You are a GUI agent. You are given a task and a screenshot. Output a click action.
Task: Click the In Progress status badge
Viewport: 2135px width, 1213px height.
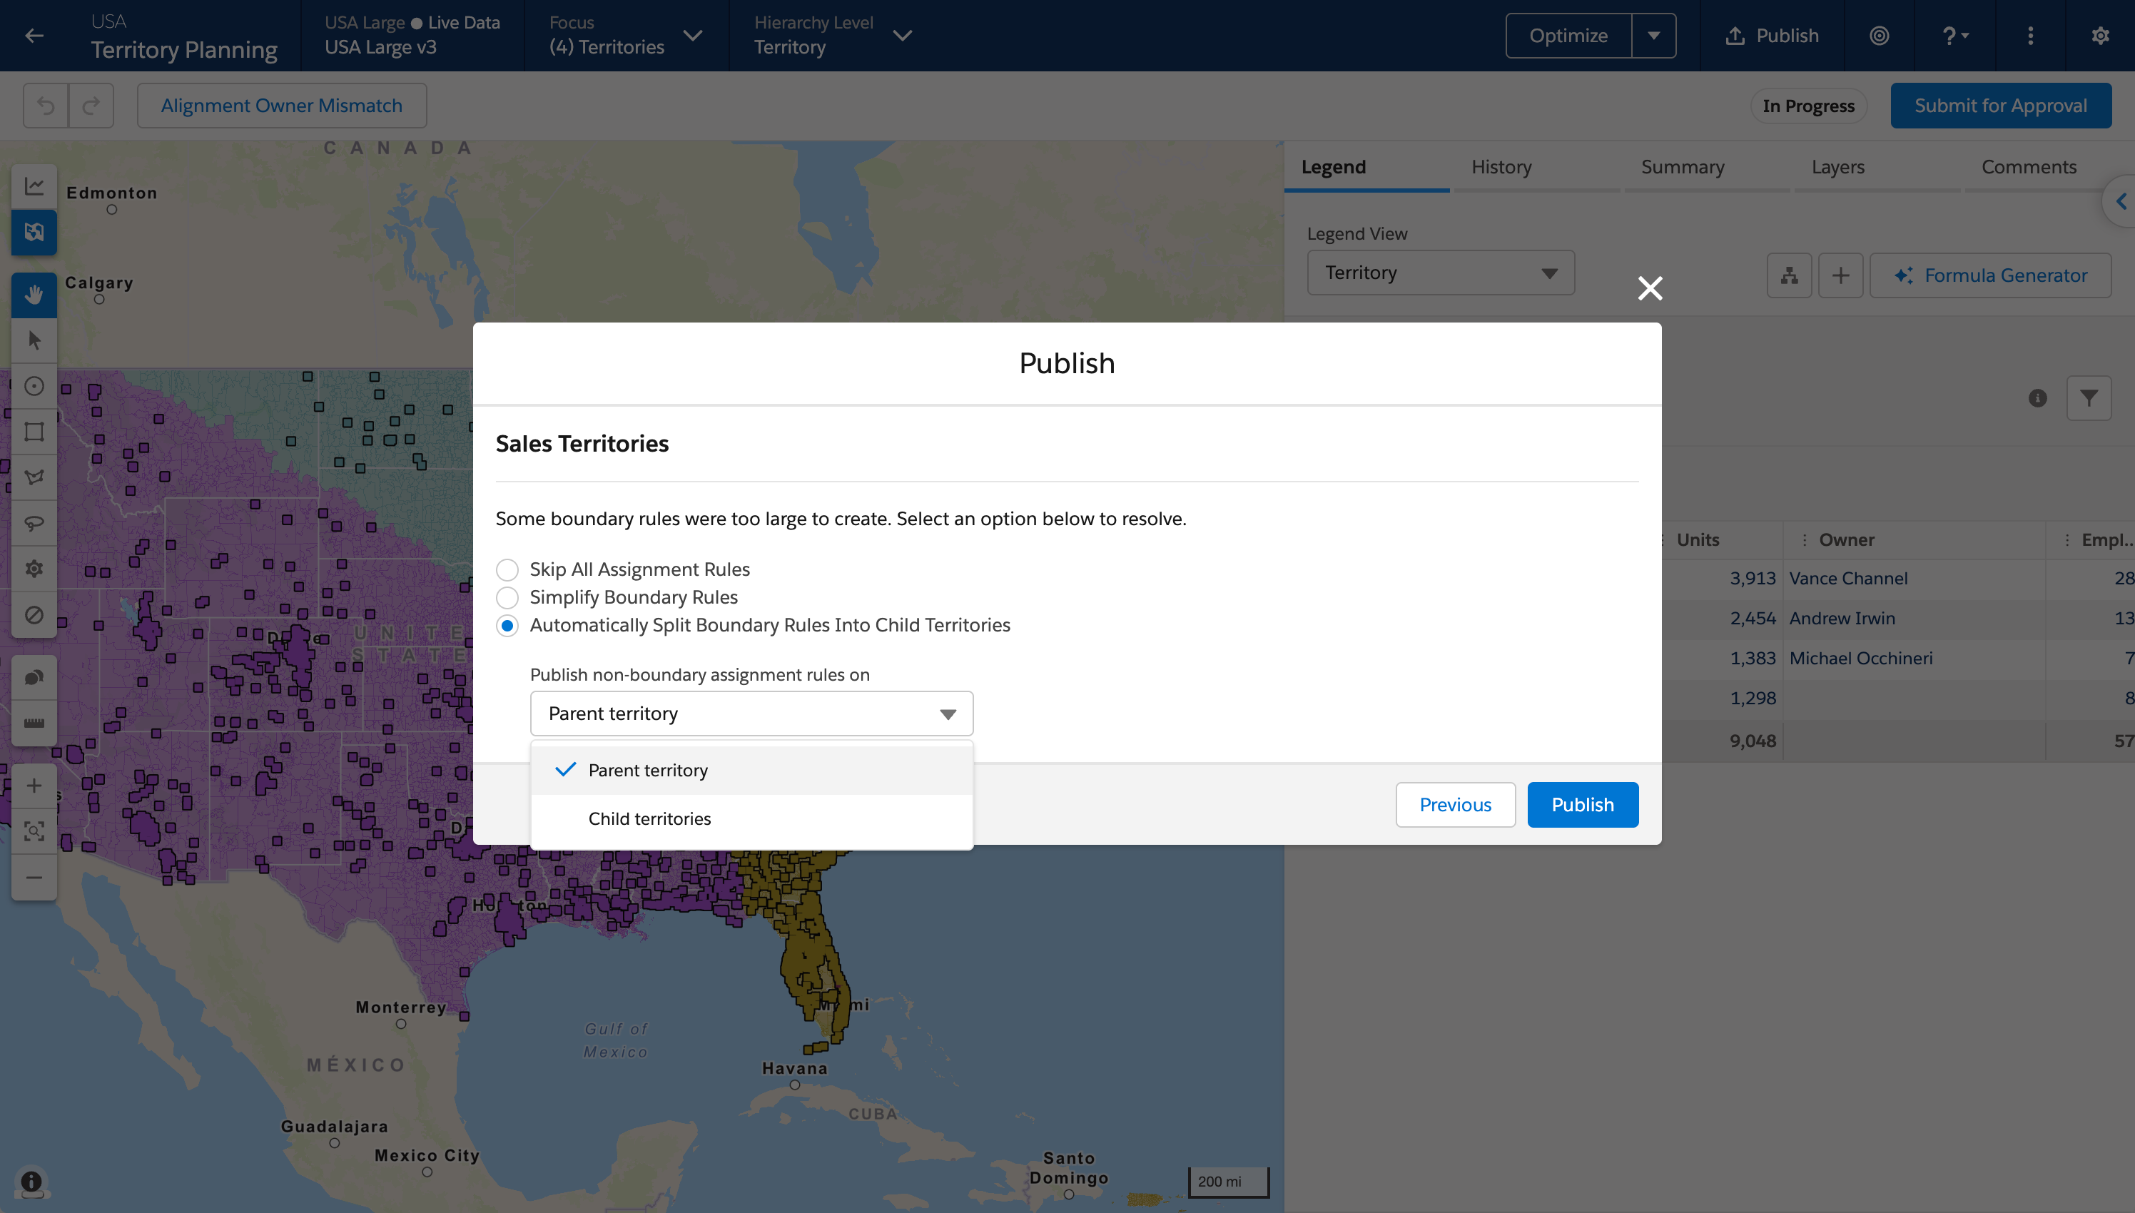[x=1808, y=106]
